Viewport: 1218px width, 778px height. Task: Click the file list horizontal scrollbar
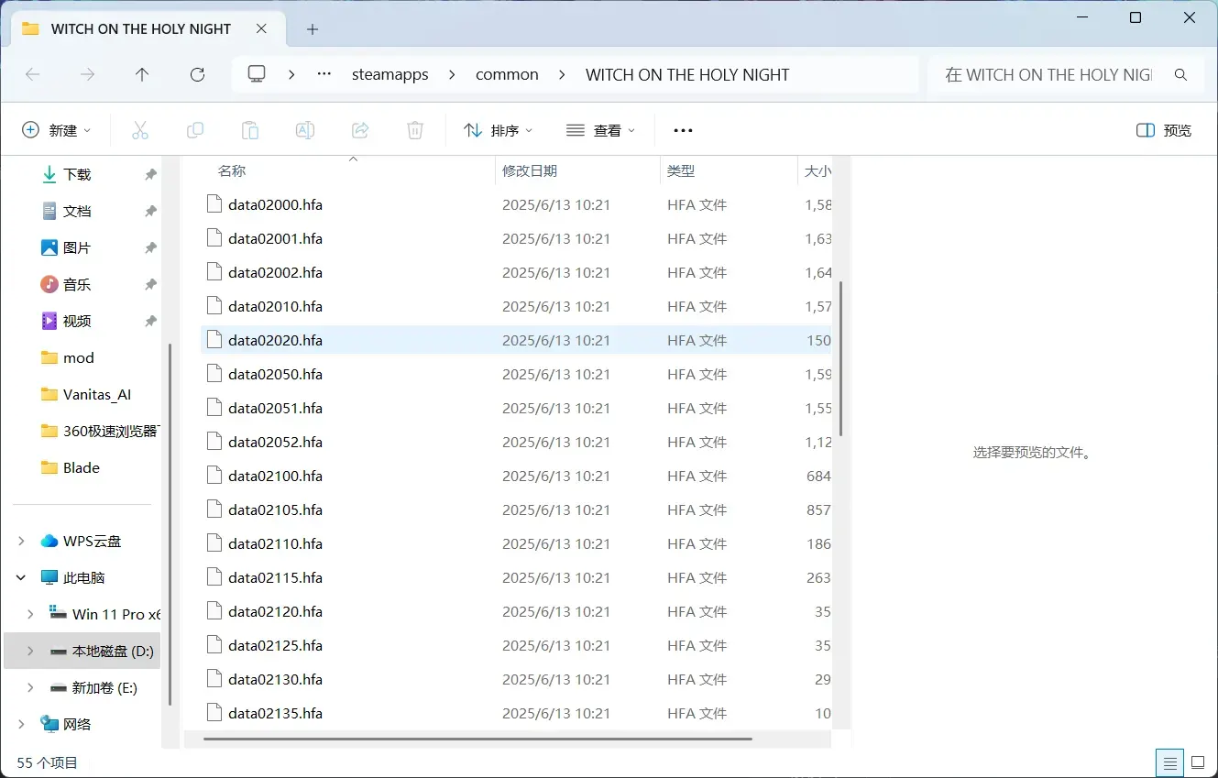click(x=477, y=739)
